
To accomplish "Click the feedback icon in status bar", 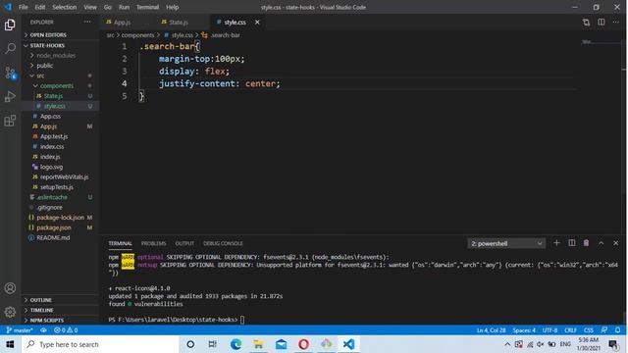I will (604, 330).
